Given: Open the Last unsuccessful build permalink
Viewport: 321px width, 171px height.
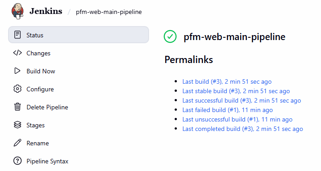Looking at the screenshot, I should point(237,119).
